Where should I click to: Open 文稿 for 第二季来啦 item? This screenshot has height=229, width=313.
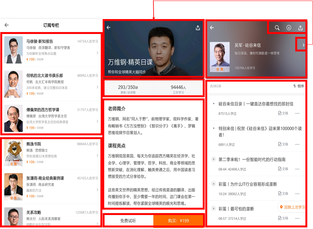[283, 169]
